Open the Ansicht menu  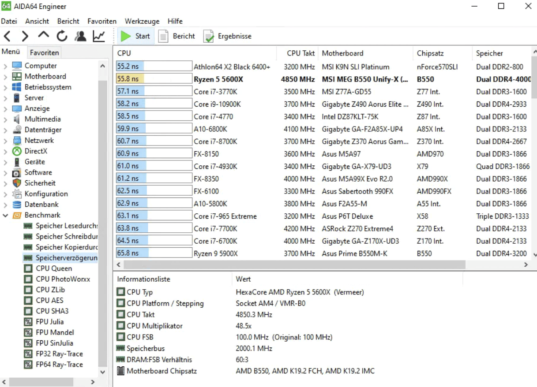pos(38,21)
